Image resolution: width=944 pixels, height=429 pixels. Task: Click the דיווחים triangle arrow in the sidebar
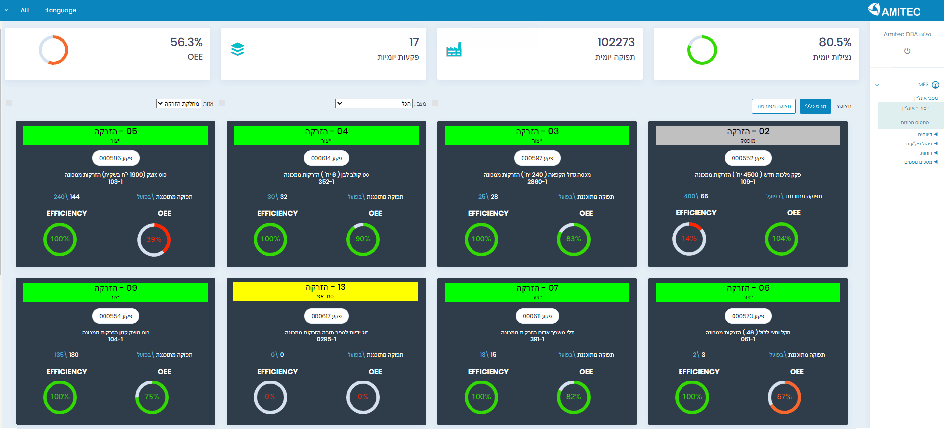click(x=936, y=134)
